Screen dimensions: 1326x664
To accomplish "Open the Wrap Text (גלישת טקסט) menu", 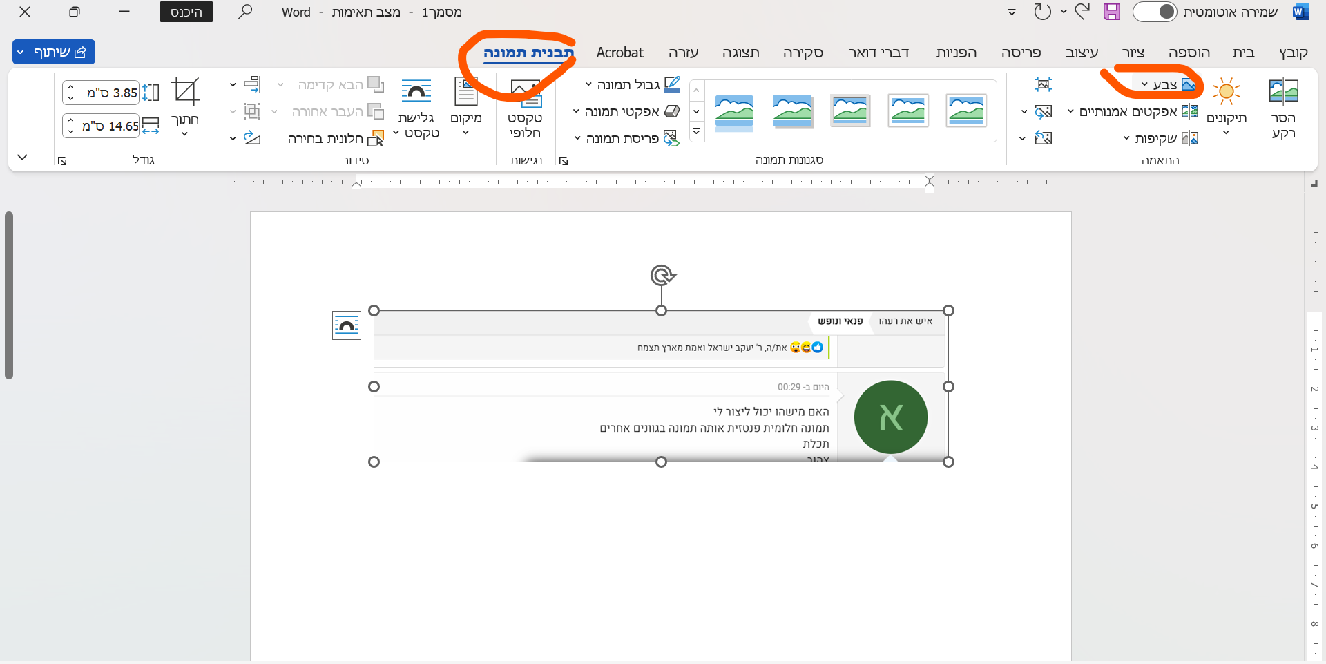I will [x=416, y=109].
